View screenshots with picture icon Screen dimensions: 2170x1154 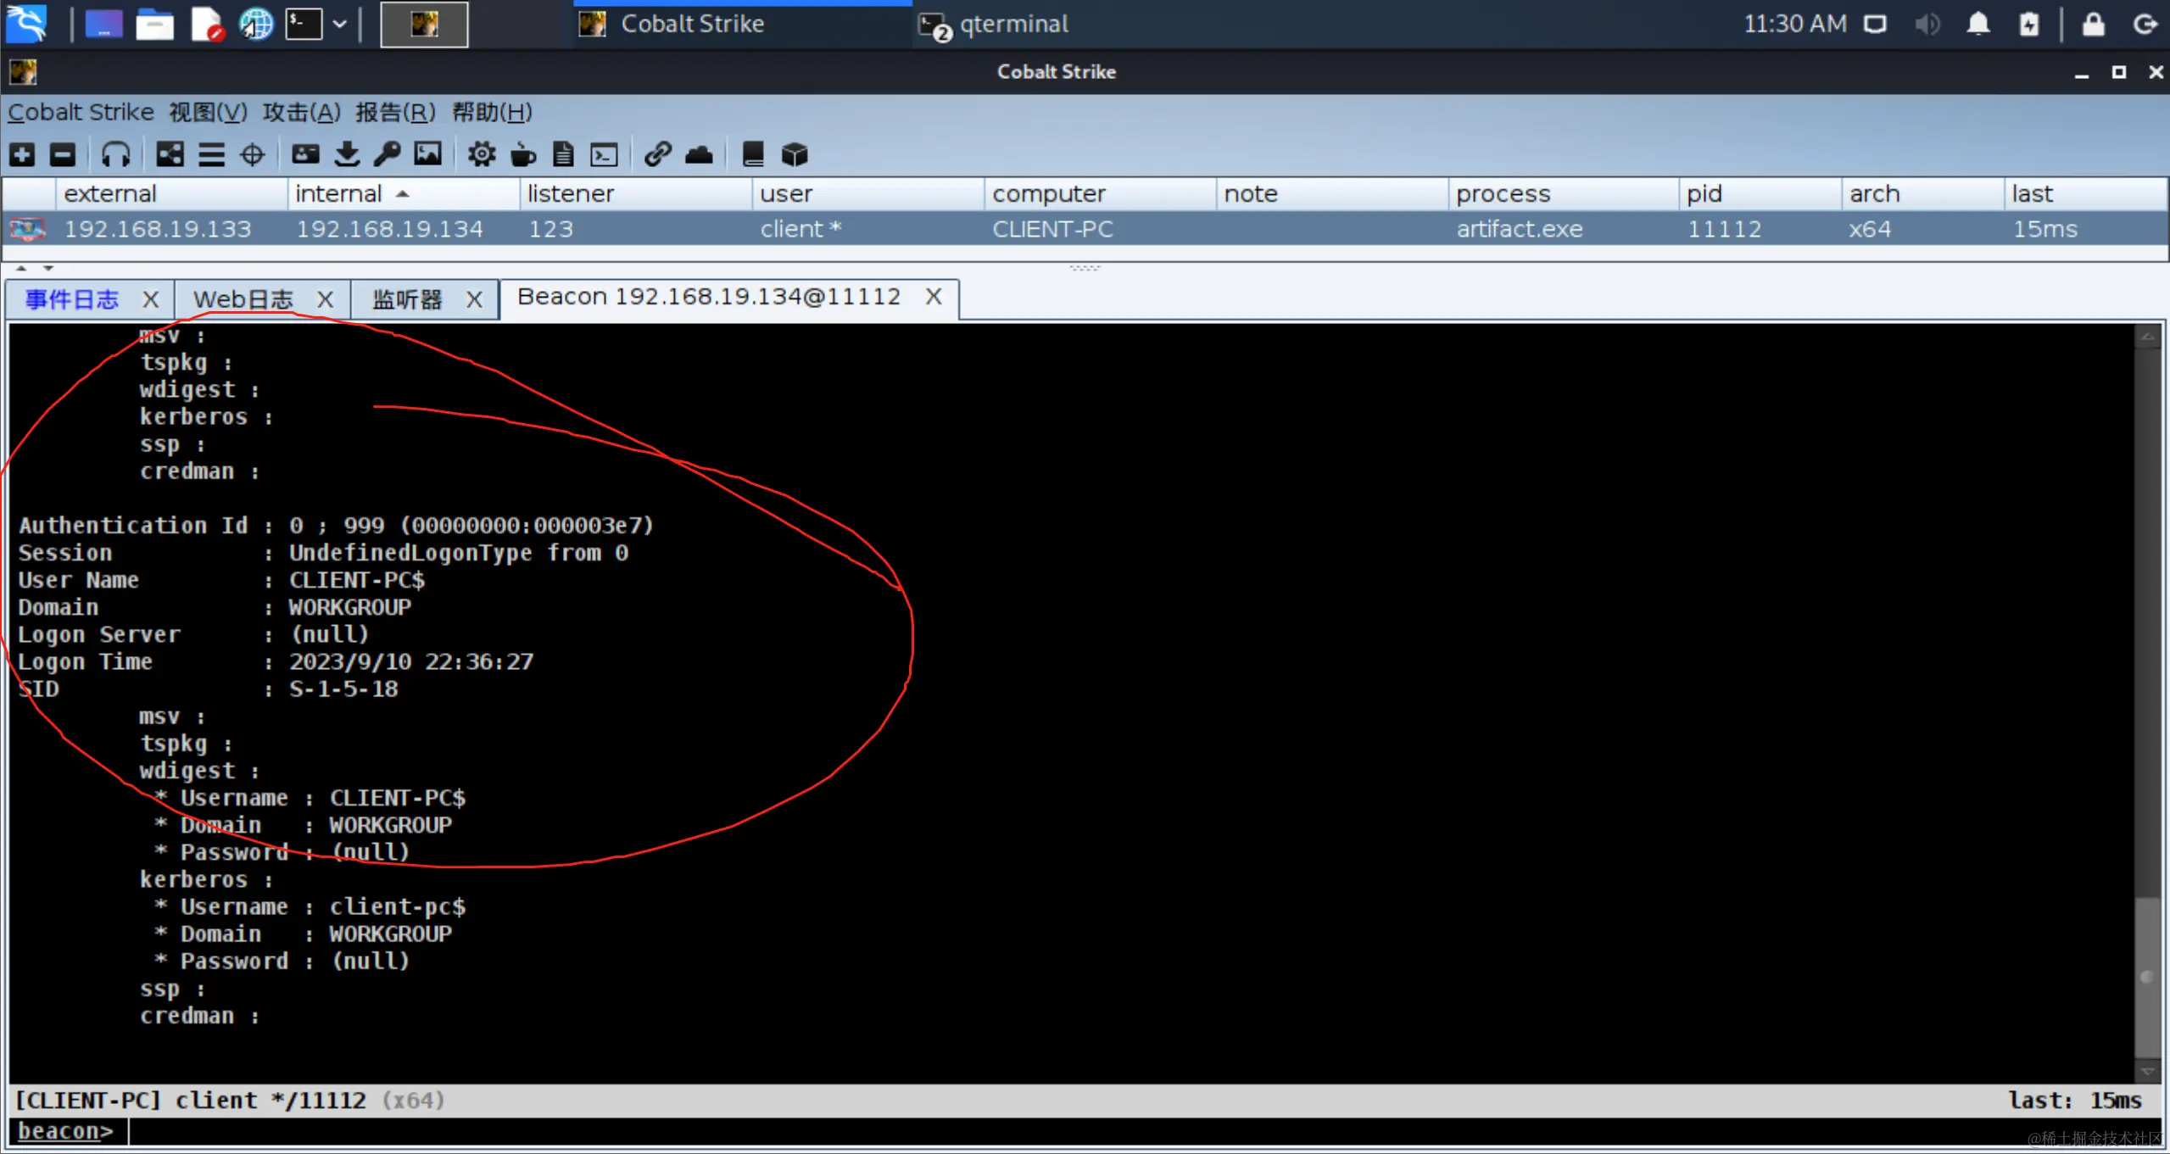pos(428,154)
